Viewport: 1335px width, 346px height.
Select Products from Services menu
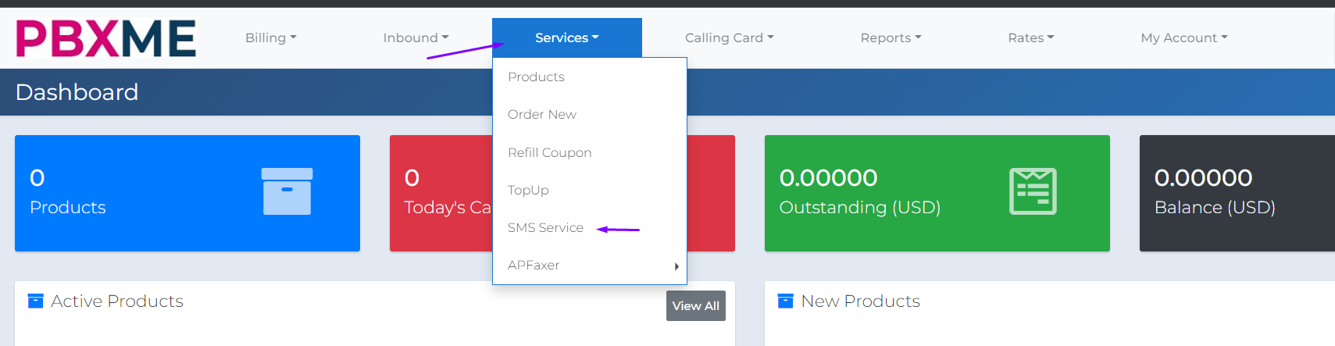click(536, 77)
